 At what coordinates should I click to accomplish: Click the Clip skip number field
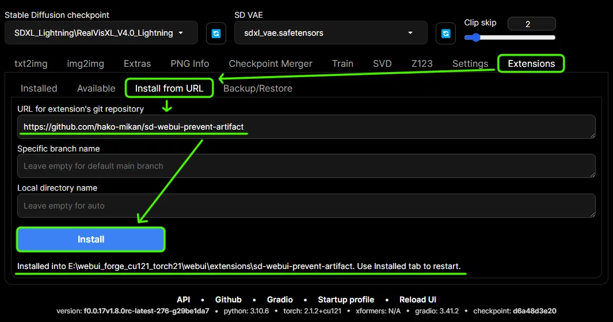click(531, 24)
